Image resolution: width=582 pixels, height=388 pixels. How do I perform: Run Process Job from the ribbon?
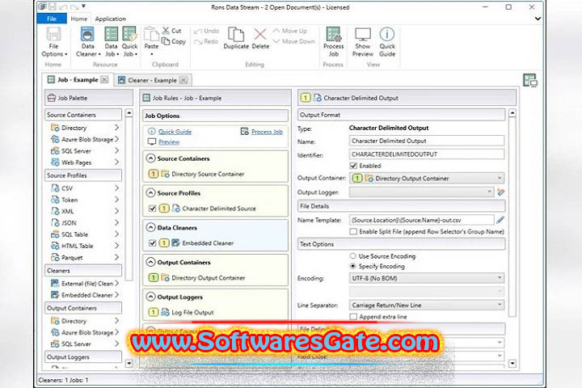[333, 42]
